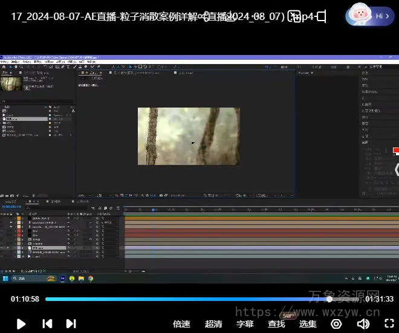Click the 查找 search button
Screen dimensions: 399x333
tap(276, 324)
